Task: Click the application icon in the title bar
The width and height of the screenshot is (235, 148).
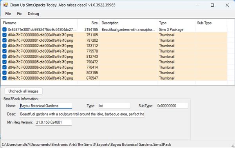Action: [x=5, y=5]
